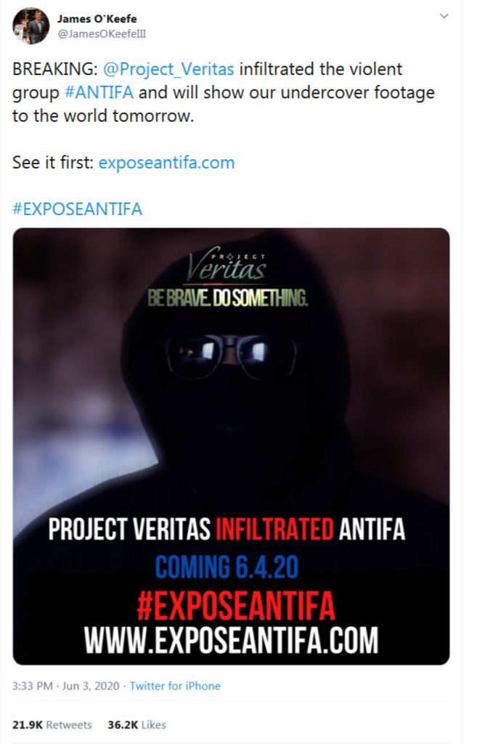Open the James O'Keefe display name

coord(97,18)
